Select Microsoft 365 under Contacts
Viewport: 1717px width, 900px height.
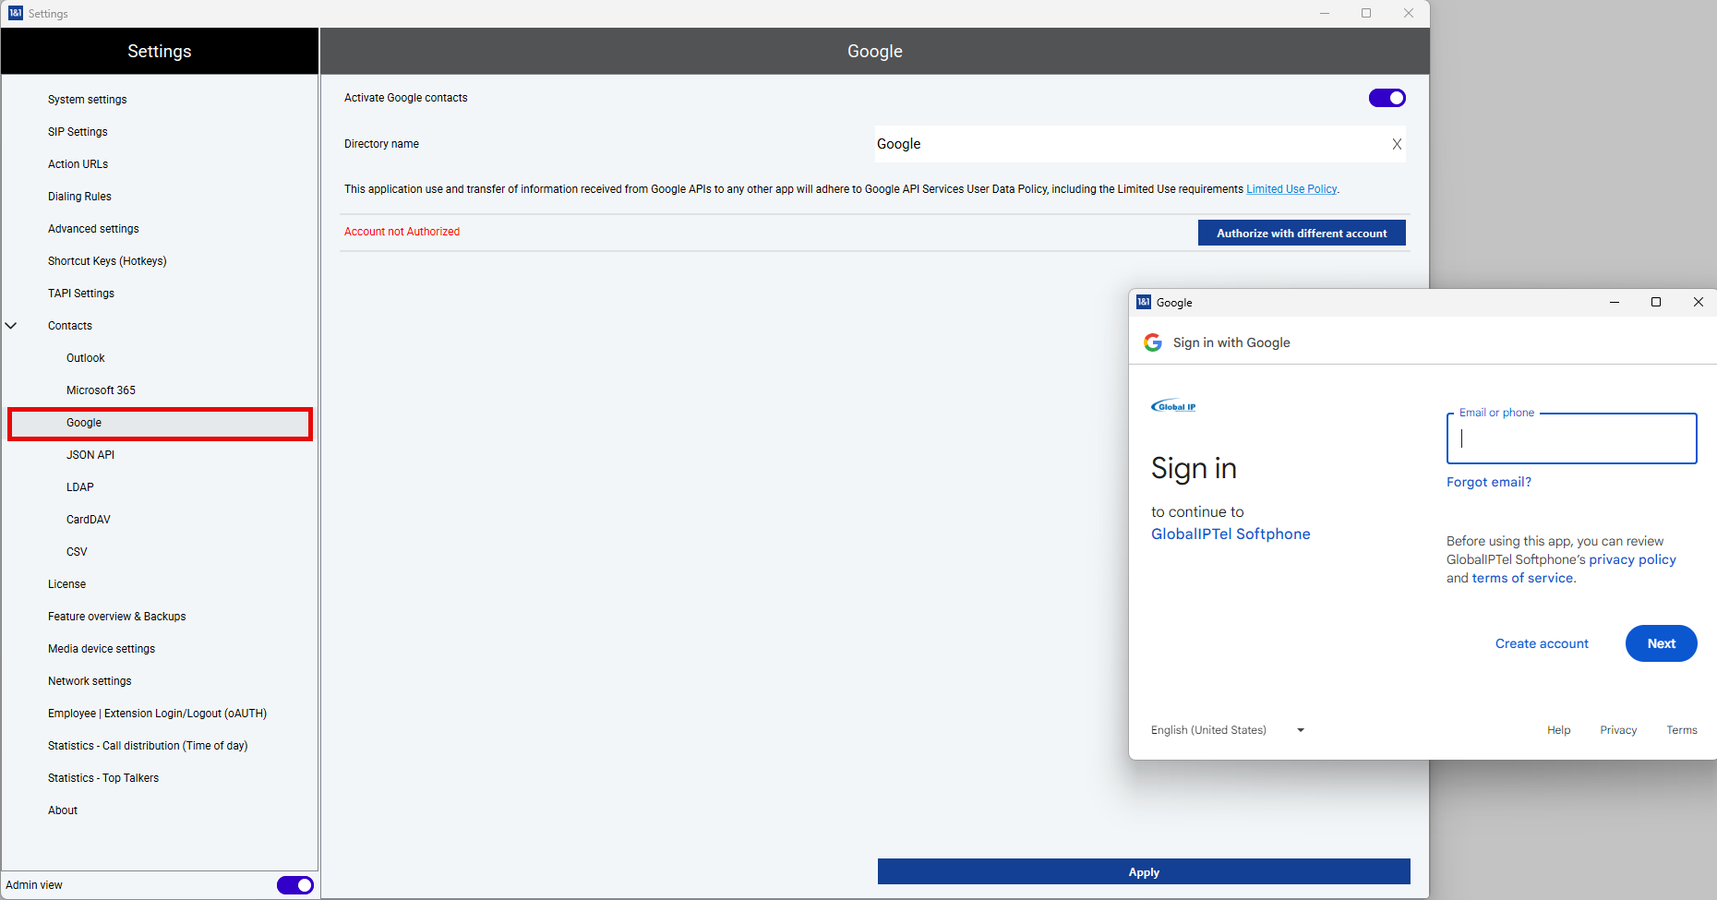[101, 390]
